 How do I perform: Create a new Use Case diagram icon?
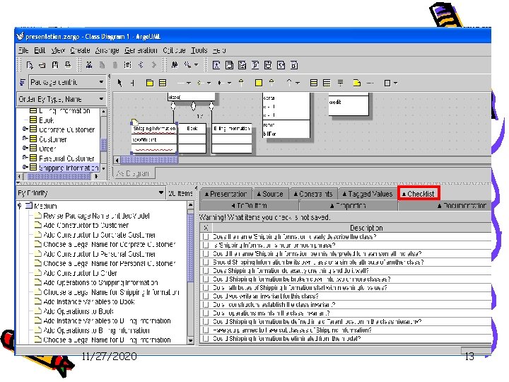216,65
